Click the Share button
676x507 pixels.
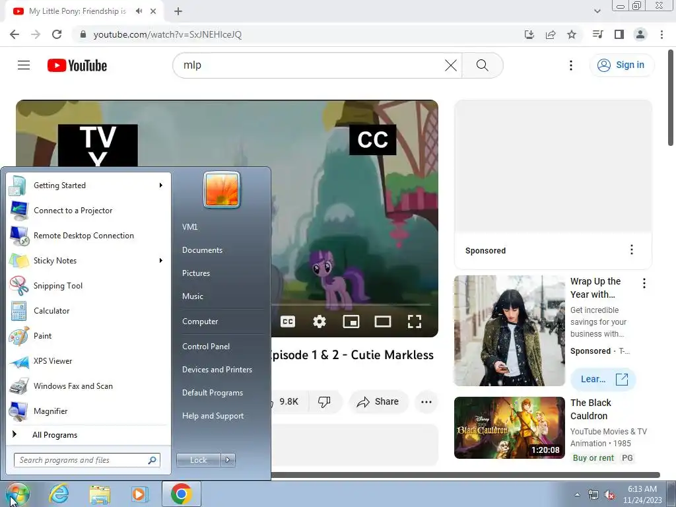pyautogui.click(x=378, y=402)
